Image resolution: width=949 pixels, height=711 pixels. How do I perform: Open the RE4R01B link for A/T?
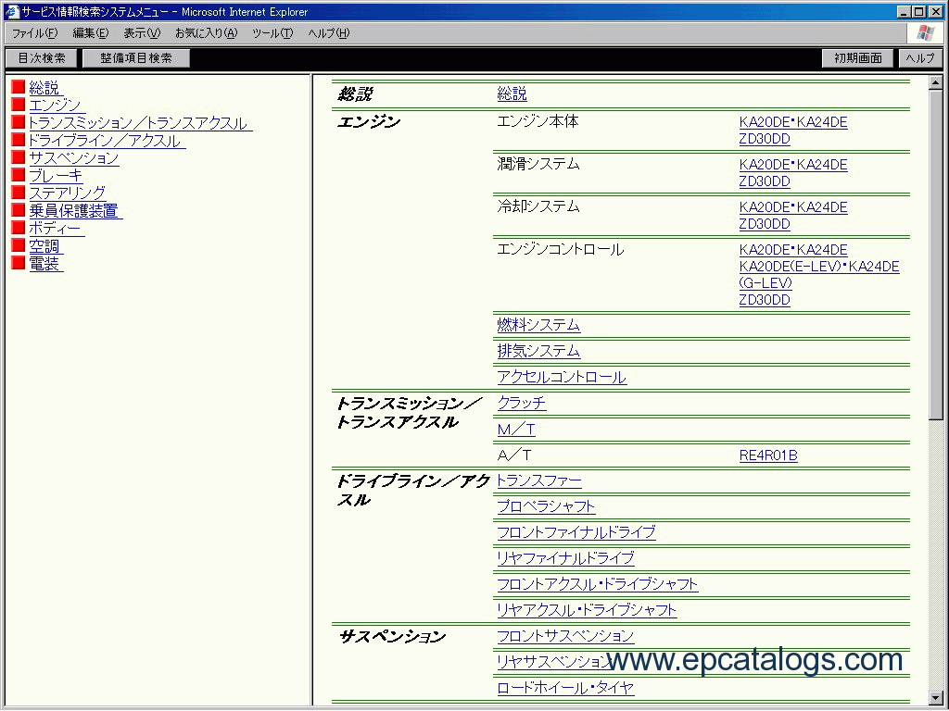coord(768,455)
